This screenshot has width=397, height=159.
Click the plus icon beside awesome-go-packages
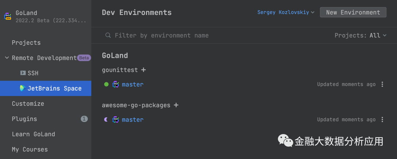pyautogui.click(x=176, y=105)
